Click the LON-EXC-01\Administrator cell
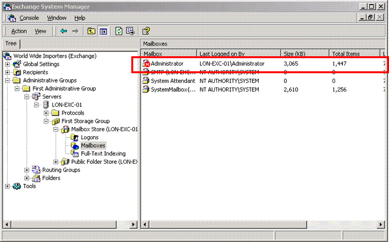Screen dimensions: 389x242 [232, 64]
